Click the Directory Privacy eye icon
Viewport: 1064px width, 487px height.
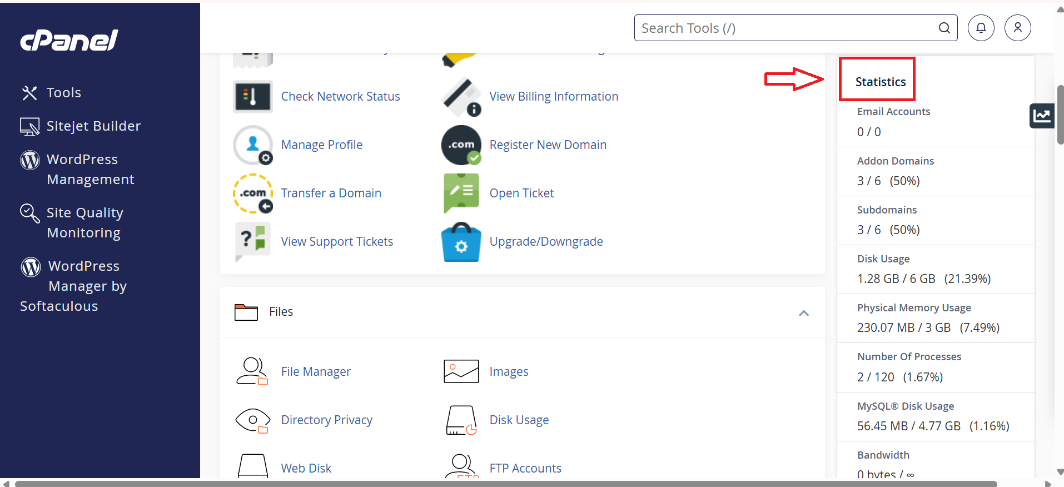(x=252, y=420)
